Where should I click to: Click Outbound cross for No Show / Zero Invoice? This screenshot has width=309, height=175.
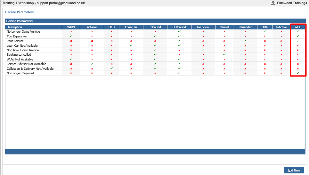pyautogui.click(x=179, y=50)
